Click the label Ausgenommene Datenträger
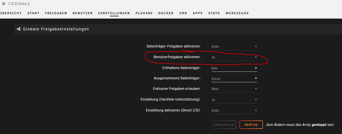 click(177, 78)
